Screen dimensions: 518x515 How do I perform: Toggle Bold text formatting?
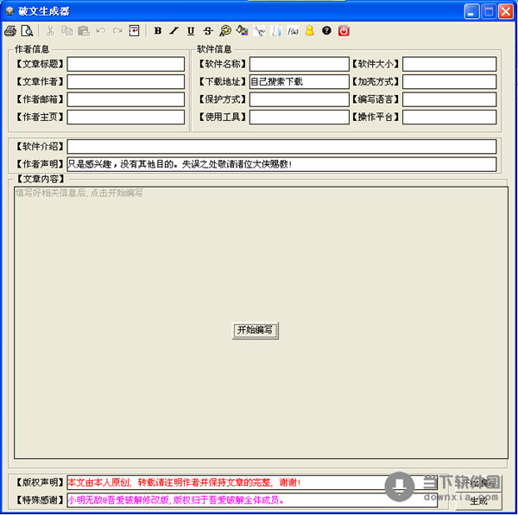pyautogui.click(x=158, y=31)
